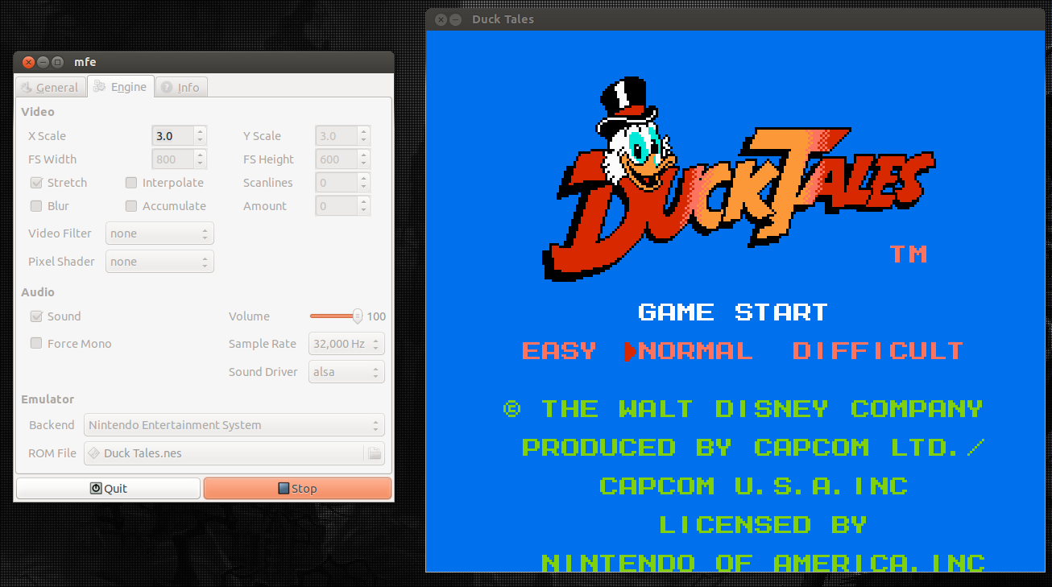Click the Duck Tales title bar

[735, 19]
